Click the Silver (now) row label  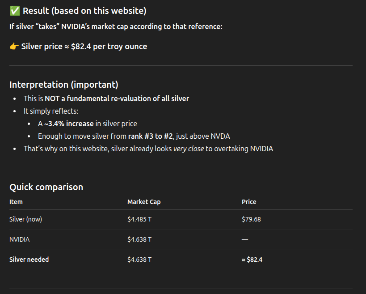pos(25,219)
